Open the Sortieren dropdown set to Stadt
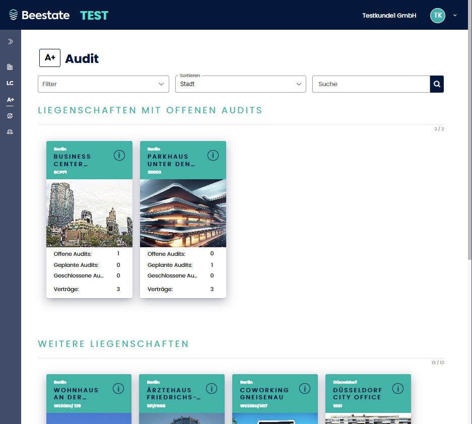This screenshot has height=424, width=472. click(x=240, y=84)
